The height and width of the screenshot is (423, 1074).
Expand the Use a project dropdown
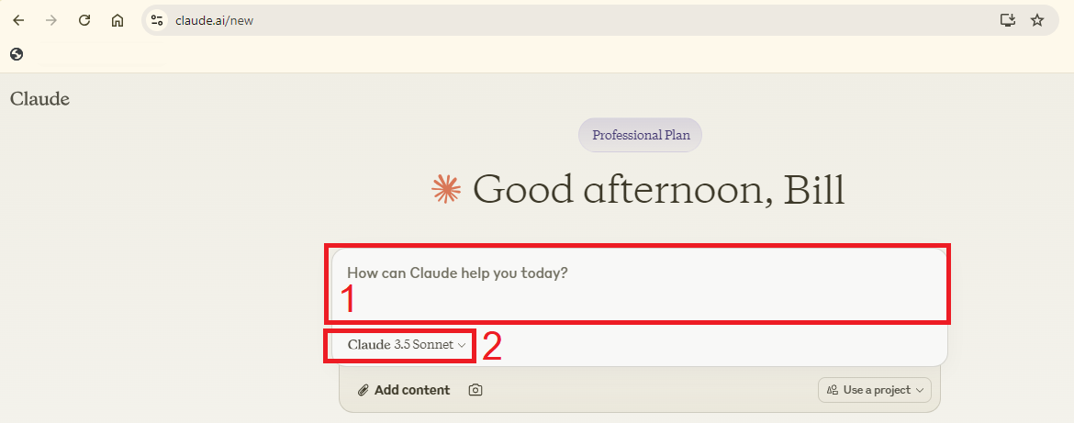click(x=874, y=390)
